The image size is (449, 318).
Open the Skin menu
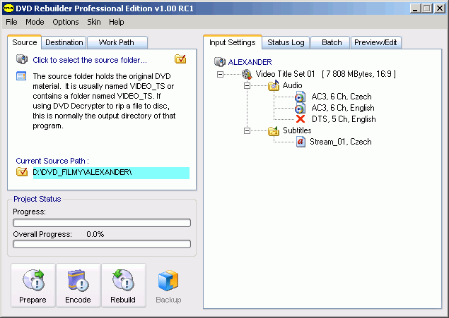click(x=94, y=22)
